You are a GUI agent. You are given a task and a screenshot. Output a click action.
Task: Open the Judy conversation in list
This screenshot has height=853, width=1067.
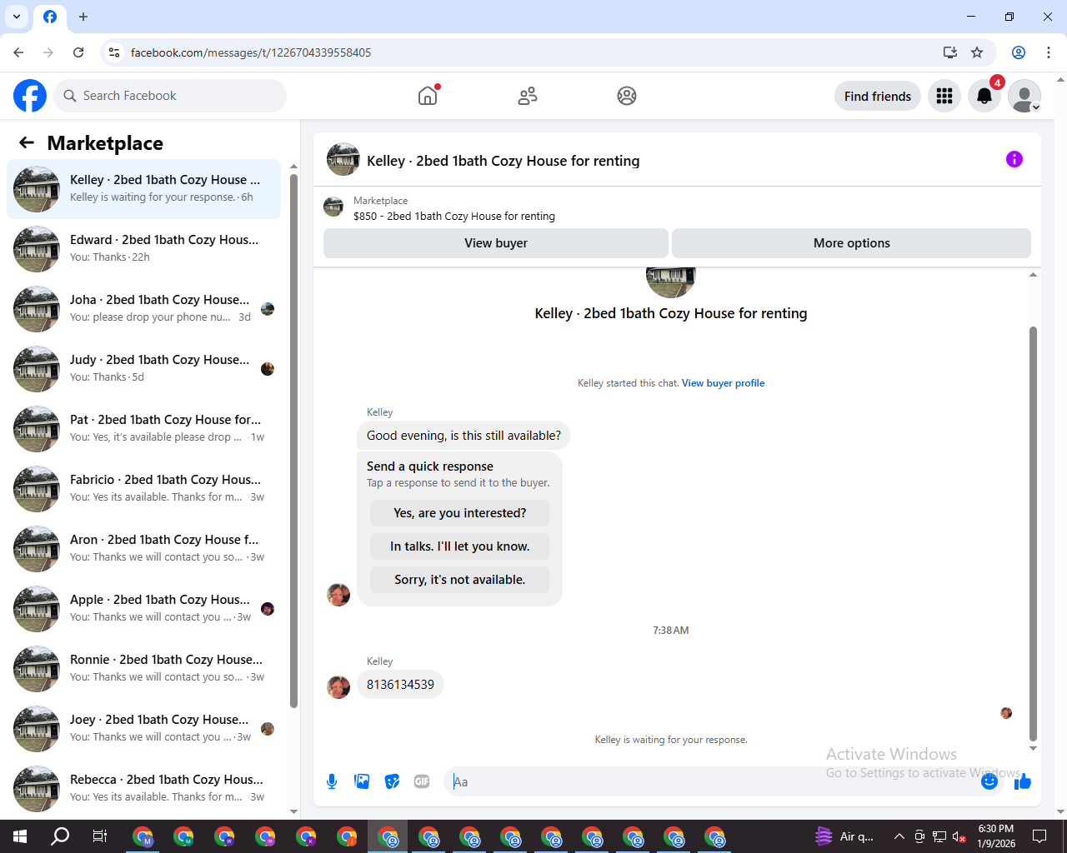(x=144, y=369)
